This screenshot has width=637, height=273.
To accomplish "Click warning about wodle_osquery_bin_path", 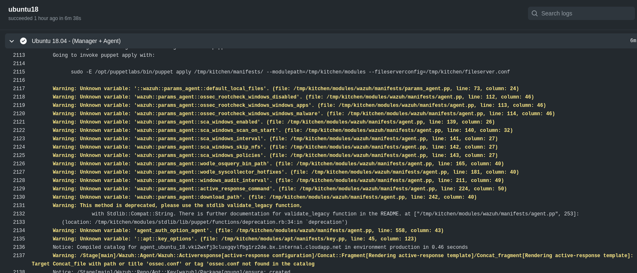I will [x=278, y=164].
